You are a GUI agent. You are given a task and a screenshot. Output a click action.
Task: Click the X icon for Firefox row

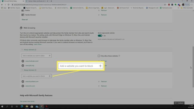click(99, 10)
